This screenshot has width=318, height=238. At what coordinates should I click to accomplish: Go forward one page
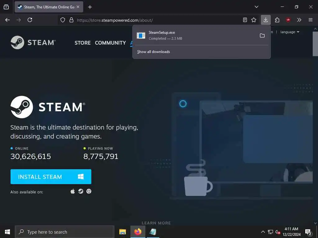tap(19, 20)
